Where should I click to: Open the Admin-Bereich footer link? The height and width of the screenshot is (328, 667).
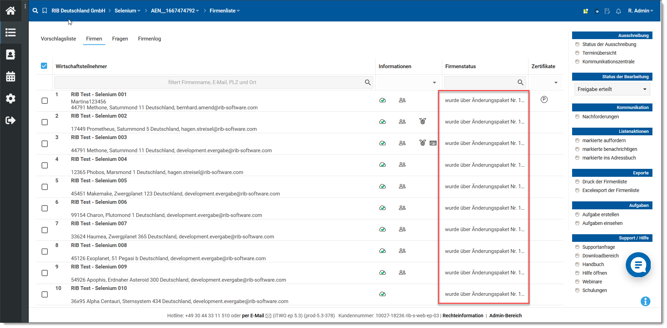[505, 316]
